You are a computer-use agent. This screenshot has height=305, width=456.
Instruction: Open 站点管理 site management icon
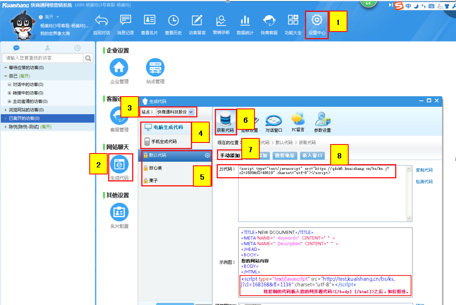click(x=155, y=67)
